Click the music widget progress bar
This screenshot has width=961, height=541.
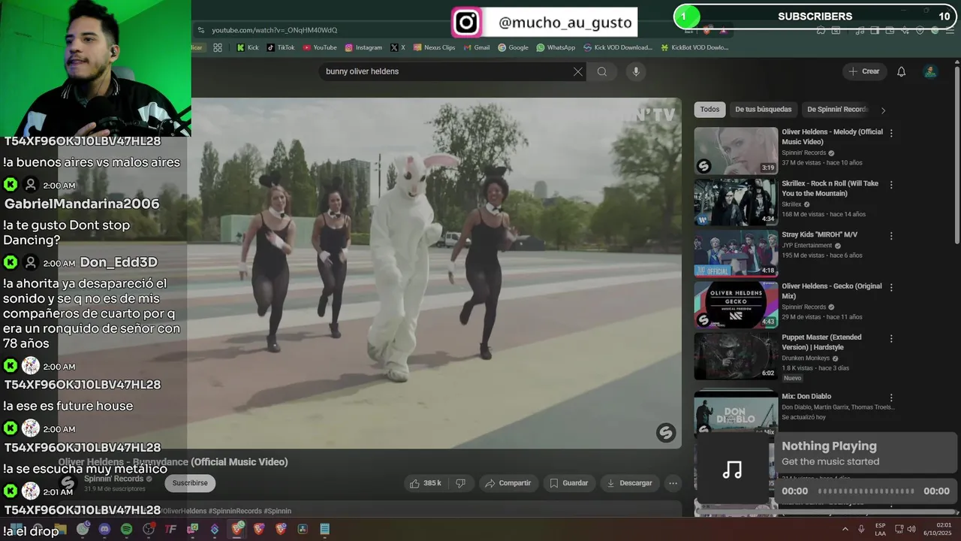(866, 491)
